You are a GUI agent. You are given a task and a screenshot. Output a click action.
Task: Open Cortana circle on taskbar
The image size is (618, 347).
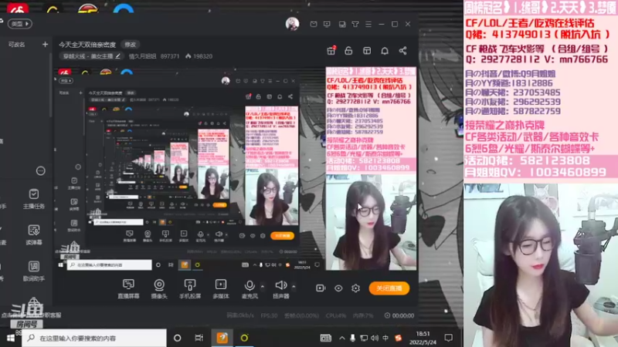(x=178, y=338)
